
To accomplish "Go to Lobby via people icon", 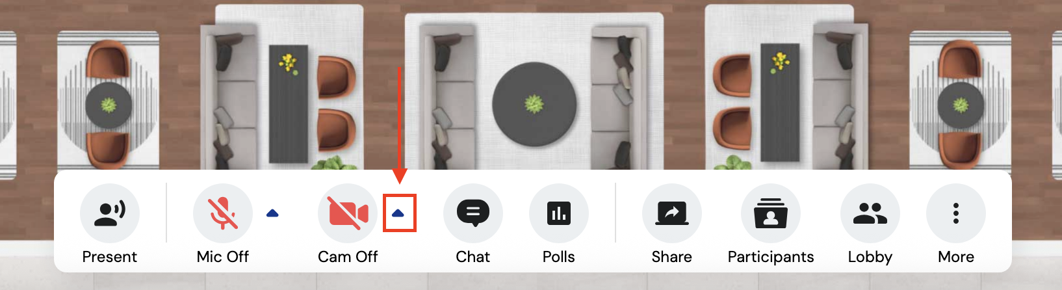I will [870, 213].
